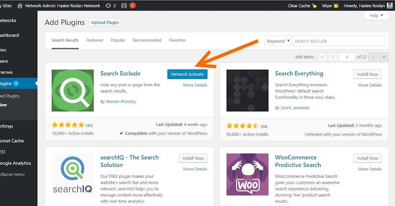Open More Details for Search Everything
The width and height of the screenshot is (395, 206).
click(370, 85)
